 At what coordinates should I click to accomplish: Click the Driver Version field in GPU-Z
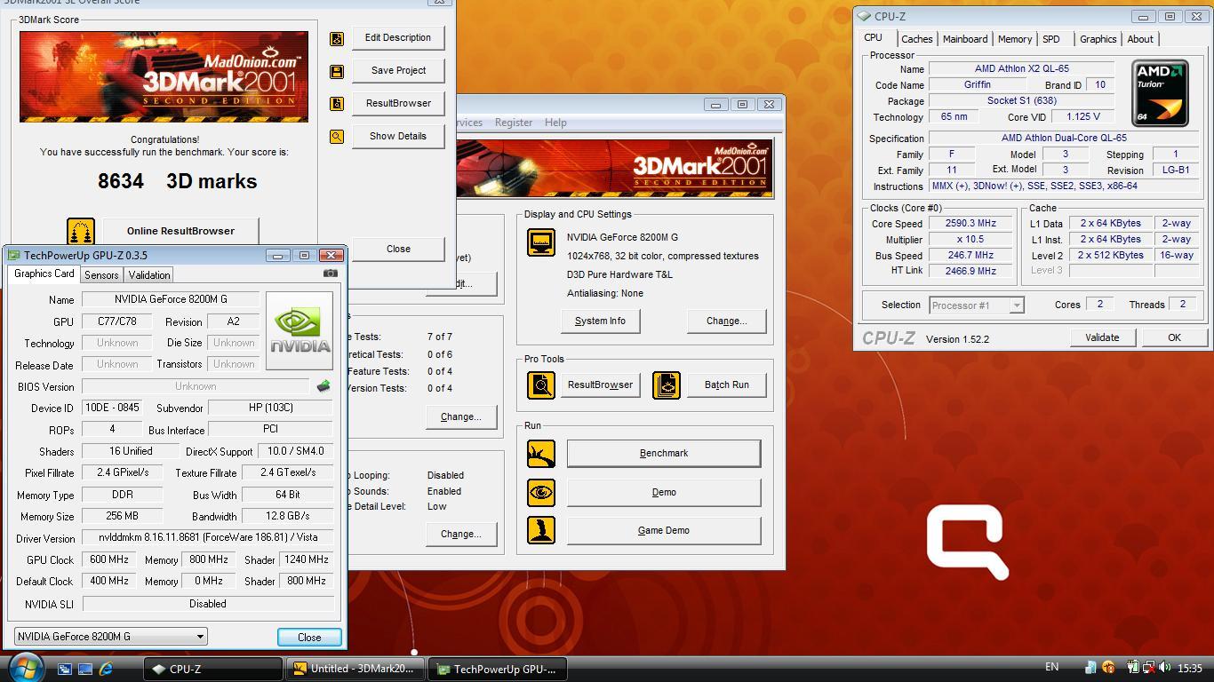point(208,538)
